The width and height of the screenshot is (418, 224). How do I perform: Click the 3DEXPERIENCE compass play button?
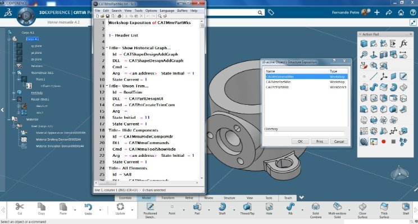pyautogui.click(x=26, y=16)
